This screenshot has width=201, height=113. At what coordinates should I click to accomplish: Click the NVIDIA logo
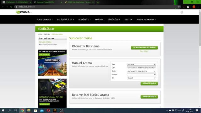(x=23, y=12)
